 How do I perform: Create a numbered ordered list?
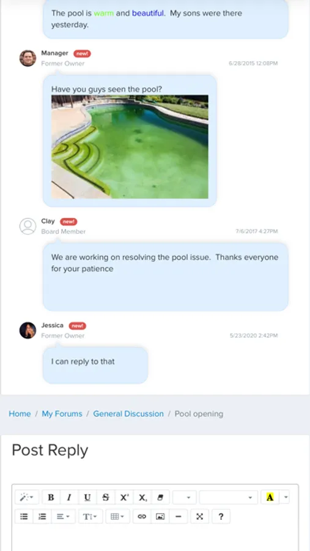tap(42, 516)
